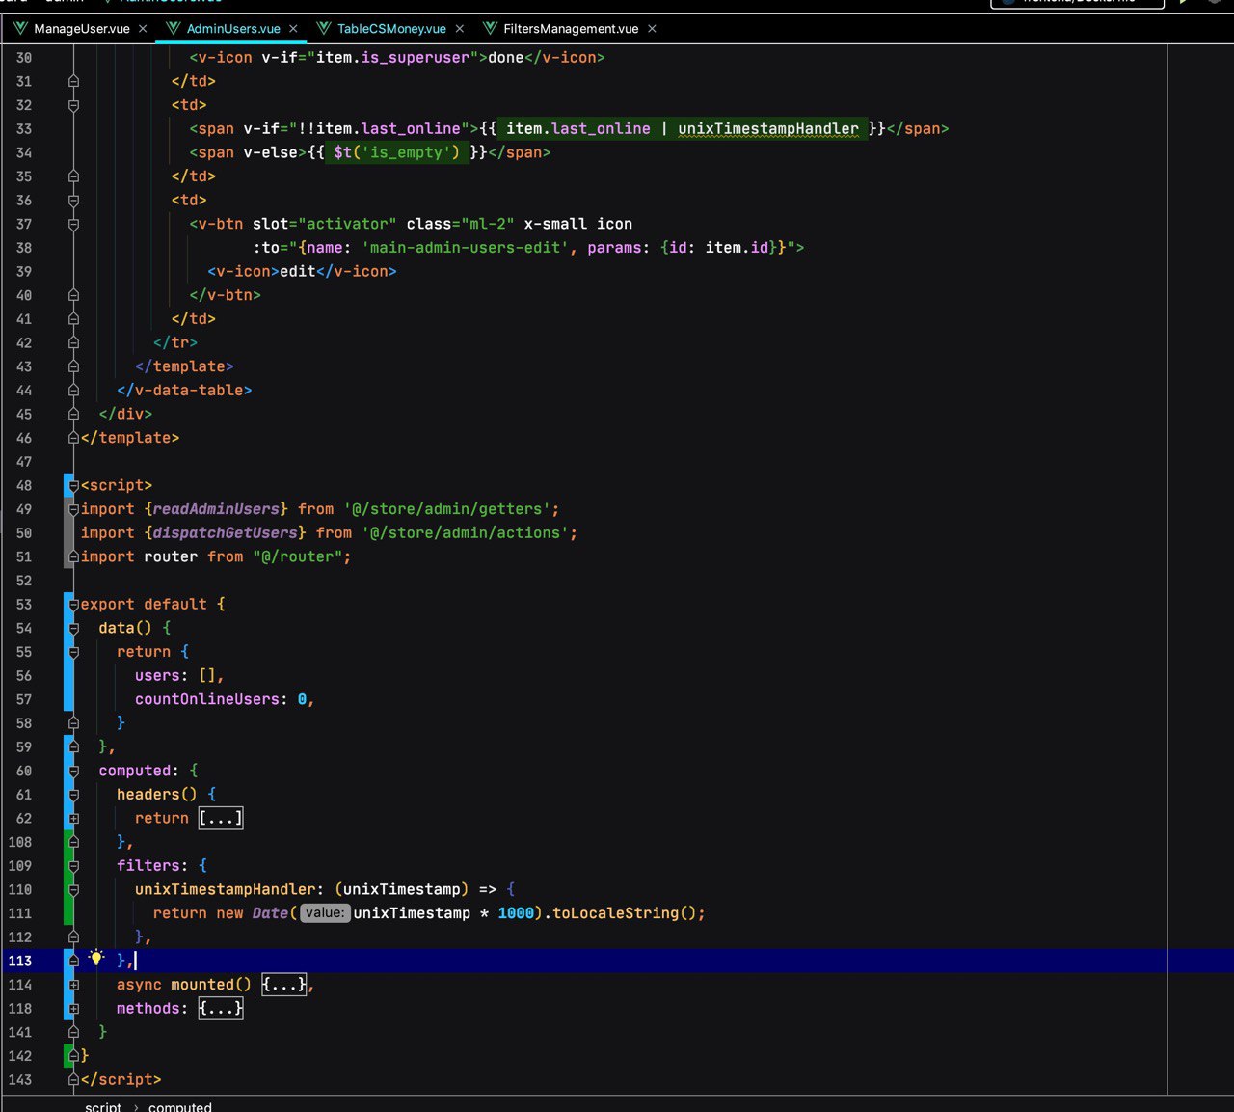
Task: Expand the folded [...] block on line 62
Action: (221, 818)
